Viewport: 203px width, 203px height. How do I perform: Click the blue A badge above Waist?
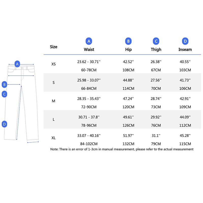tap(89, 41)
